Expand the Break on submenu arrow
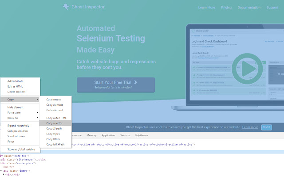The width and height of the screenshot is (284, 177). 37,118
